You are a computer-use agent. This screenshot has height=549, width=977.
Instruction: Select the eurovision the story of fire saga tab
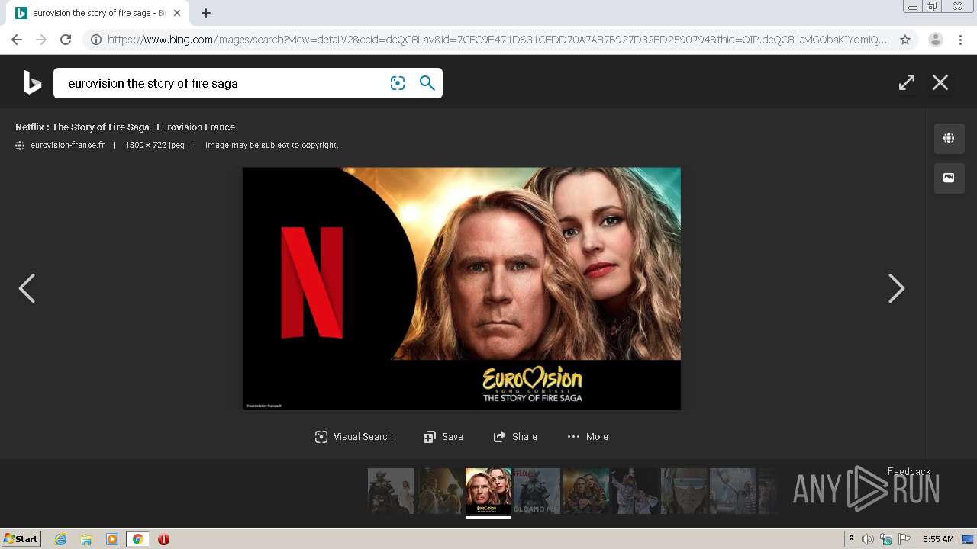coord(97,13)
